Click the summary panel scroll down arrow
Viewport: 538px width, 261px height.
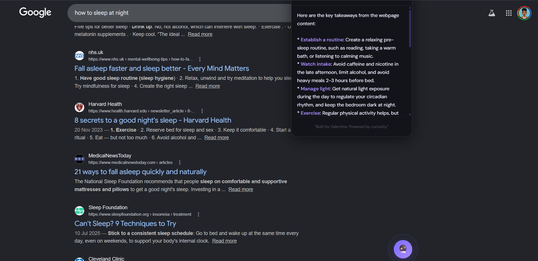(410, 115)
